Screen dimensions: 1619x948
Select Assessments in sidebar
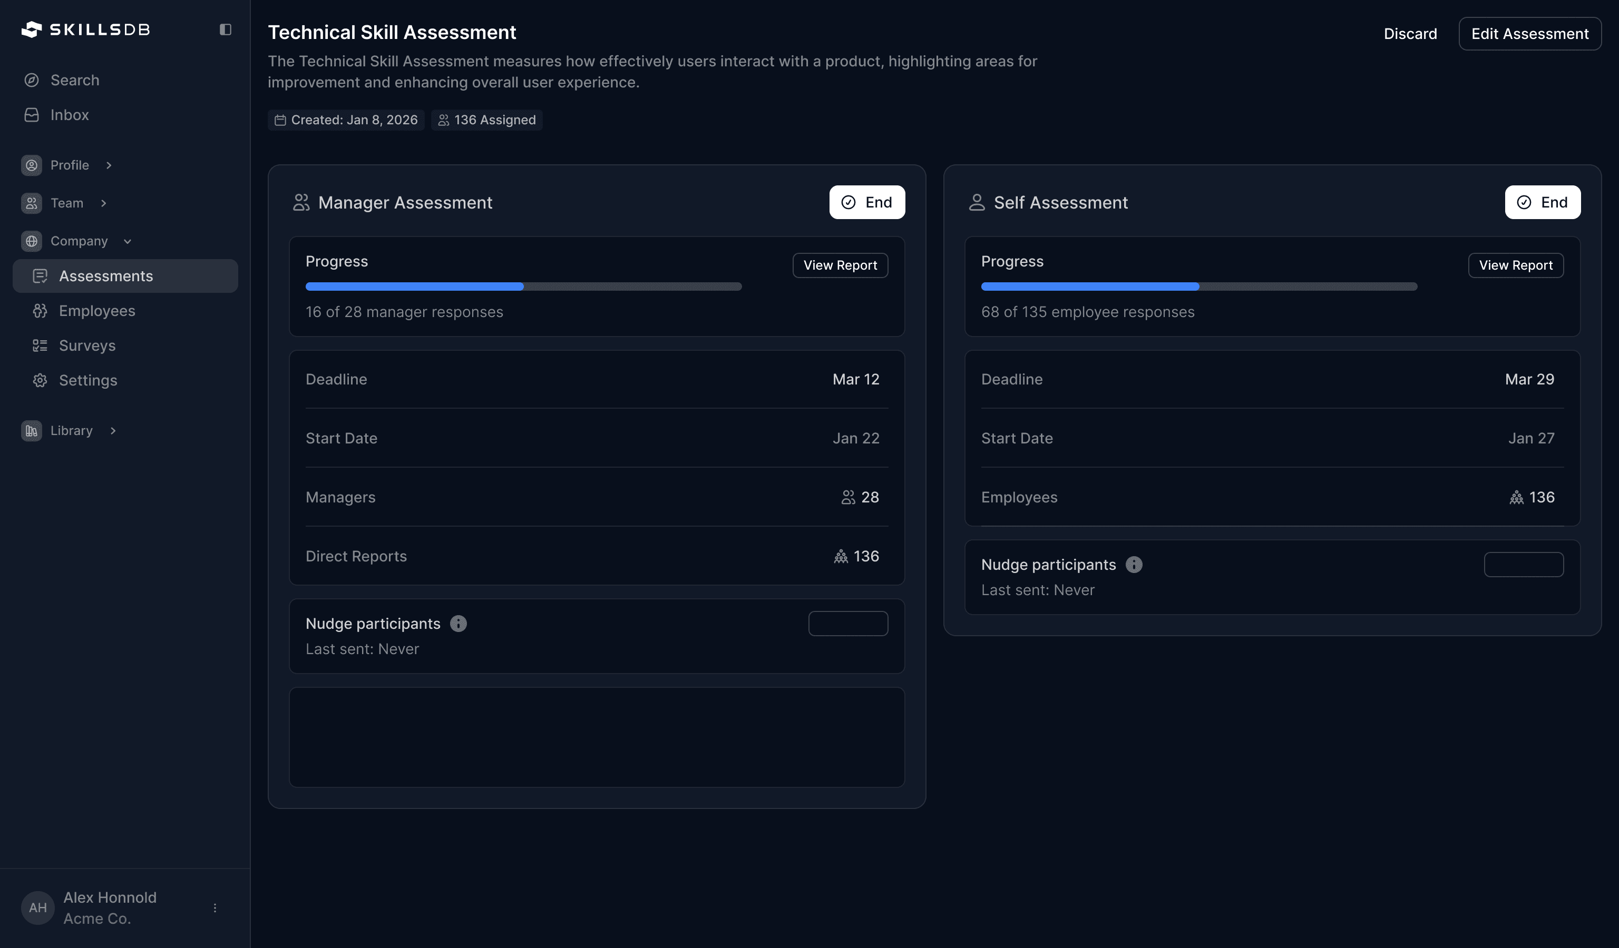(106, 276)
